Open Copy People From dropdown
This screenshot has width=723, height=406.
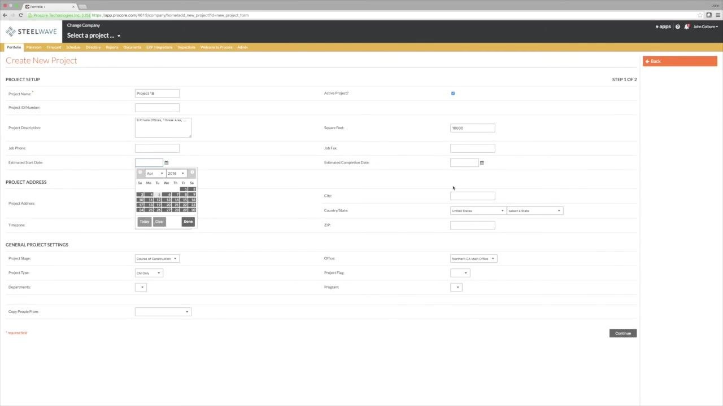coord(163,312)
